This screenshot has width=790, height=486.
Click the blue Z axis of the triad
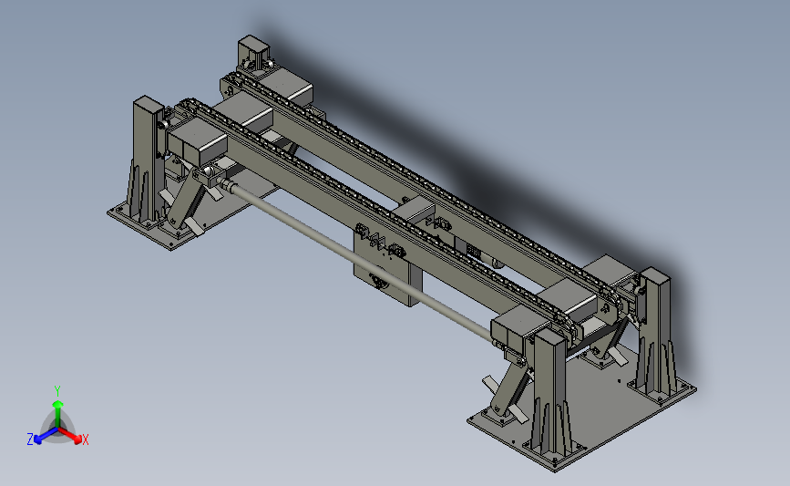46,436
